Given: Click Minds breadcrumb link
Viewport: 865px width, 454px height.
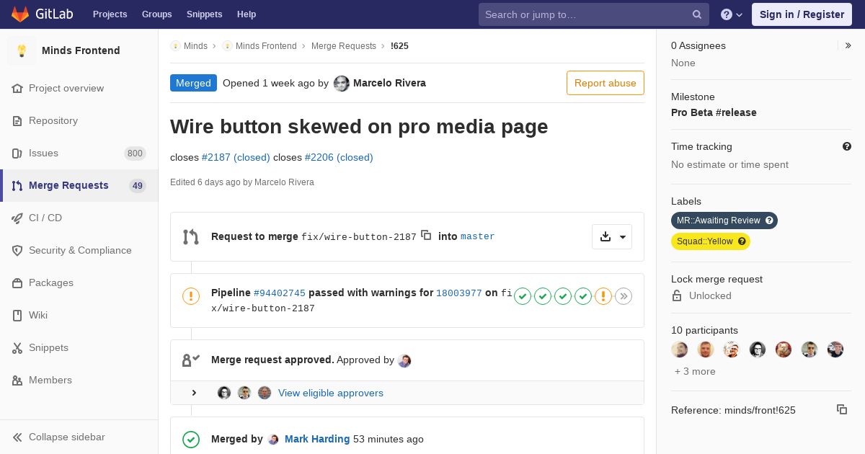Looking at the screenshot, I should coord(195,46).
